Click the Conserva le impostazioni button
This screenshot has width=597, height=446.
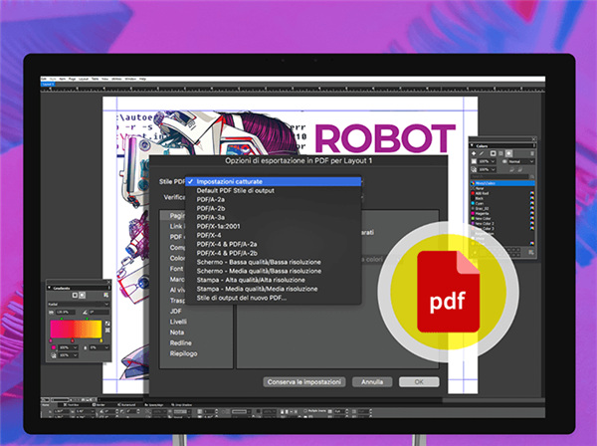(304, 380)
